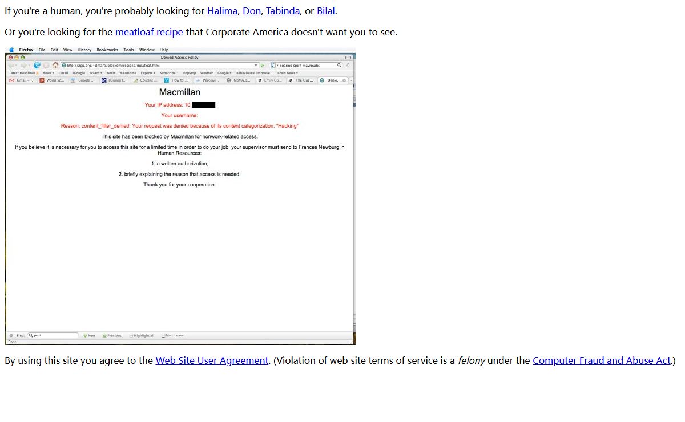Open the History menu in the screenshot
The image size is (685, 422).
tap(84, 50)
